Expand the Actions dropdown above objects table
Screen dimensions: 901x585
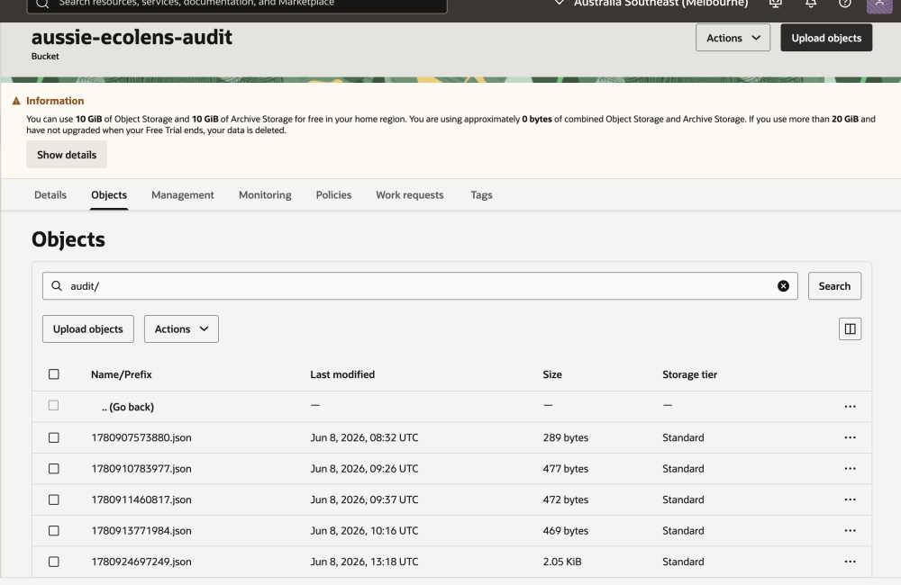(181, 329)
